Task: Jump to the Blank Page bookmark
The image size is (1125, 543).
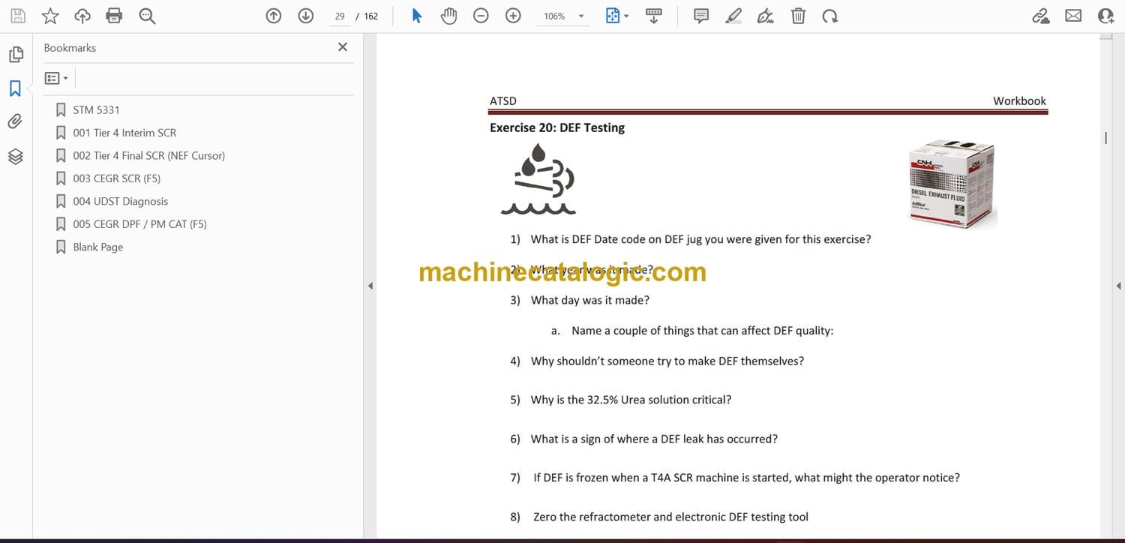Action: (97, 247)
